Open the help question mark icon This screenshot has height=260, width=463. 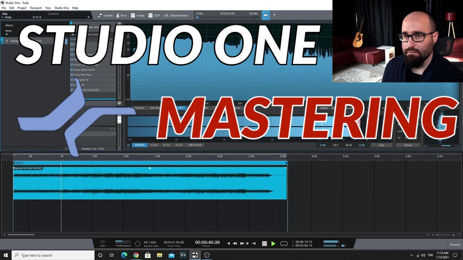point(274,16)
